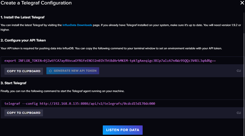Close the Create a Telegraf Configuration dialog

[242, 3]
